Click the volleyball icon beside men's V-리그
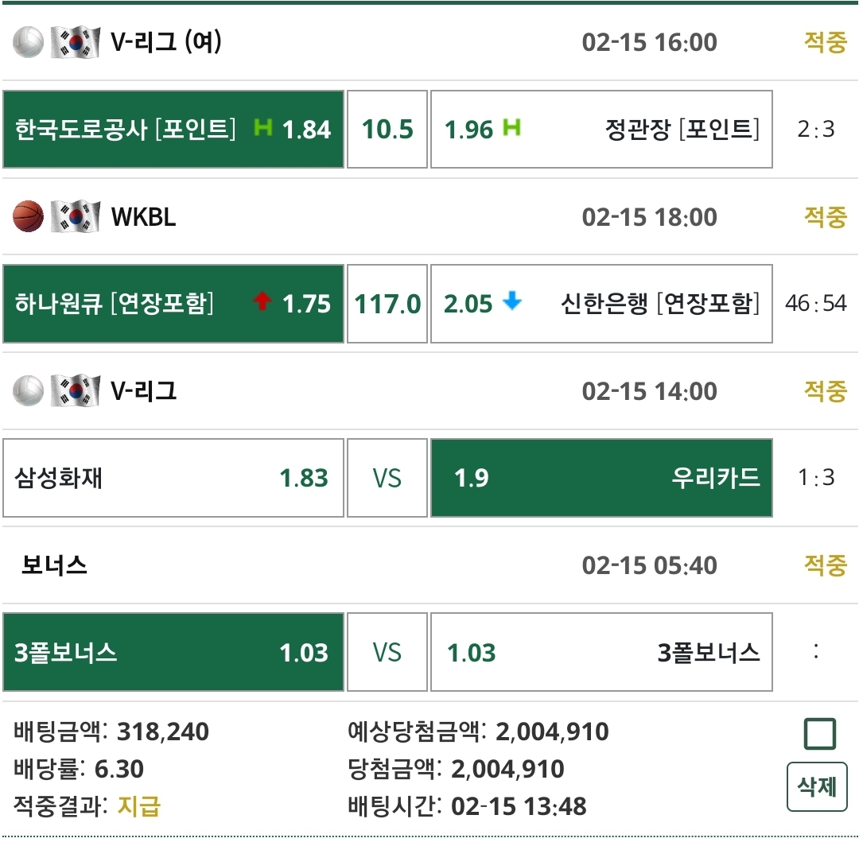Viewport: 859px width, 846px height. click(x=29, y=391)
